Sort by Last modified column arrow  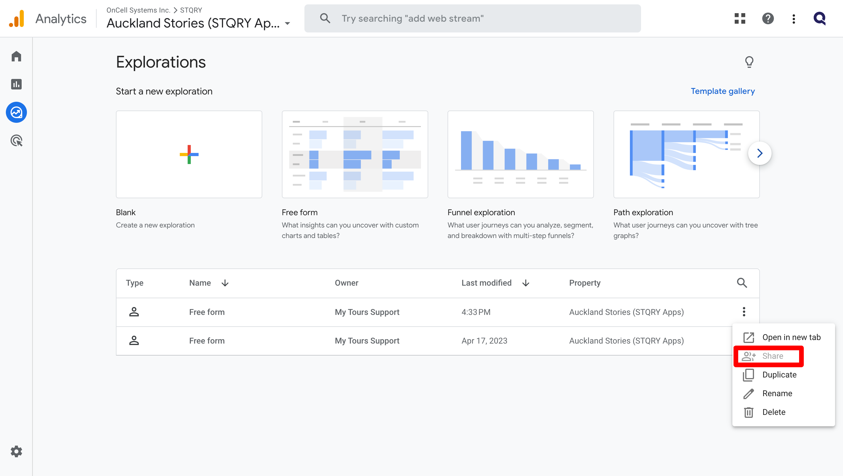526,283
